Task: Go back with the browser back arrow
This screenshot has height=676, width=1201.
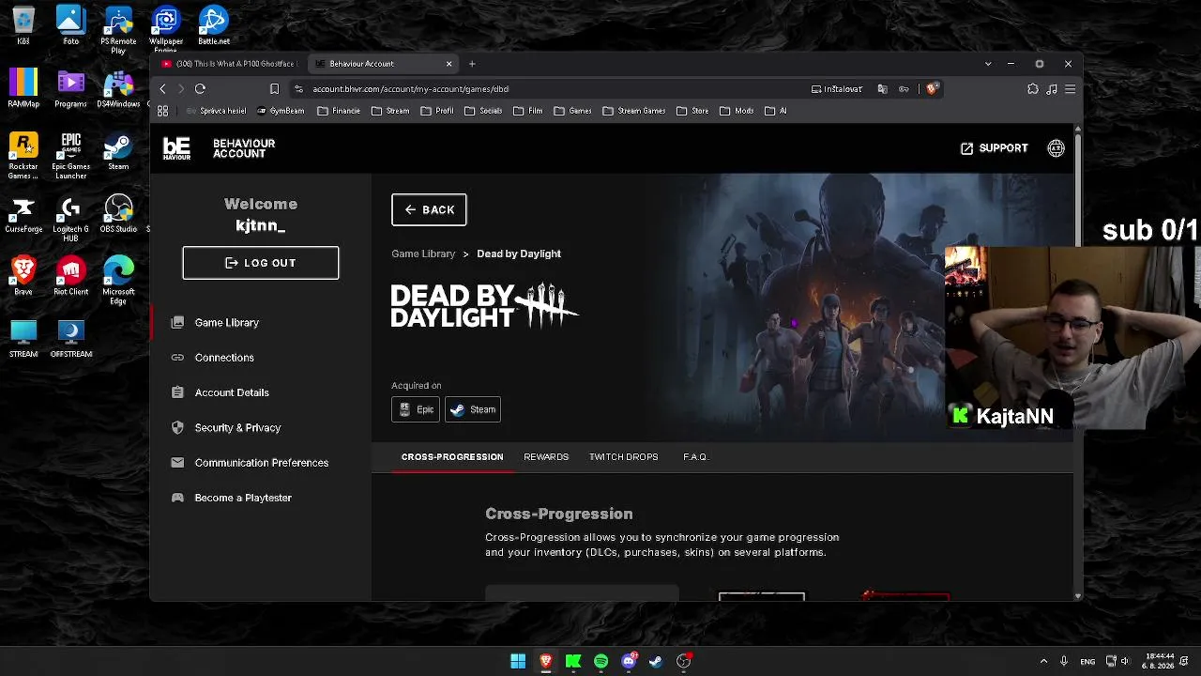Action: coord(162,89)
